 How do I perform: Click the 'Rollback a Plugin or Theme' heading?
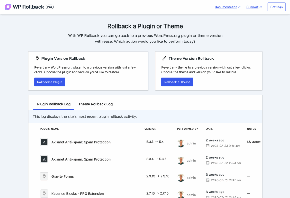tap(145, 26)
